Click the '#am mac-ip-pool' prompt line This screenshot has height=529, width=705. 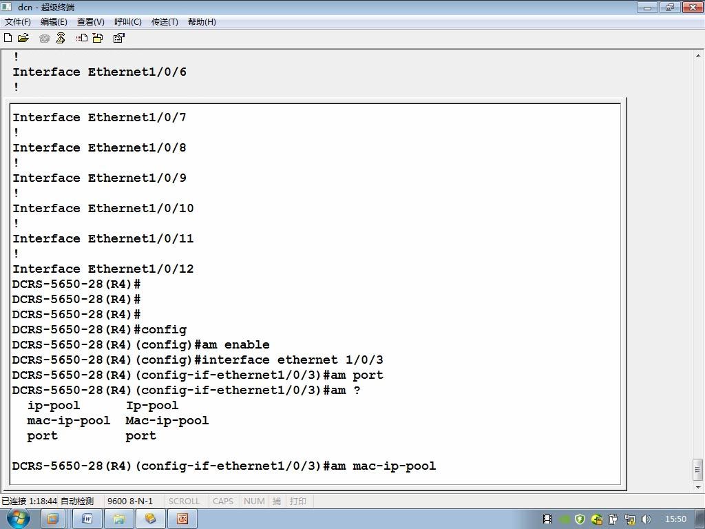pyautogui.click(x=224, y=466)
